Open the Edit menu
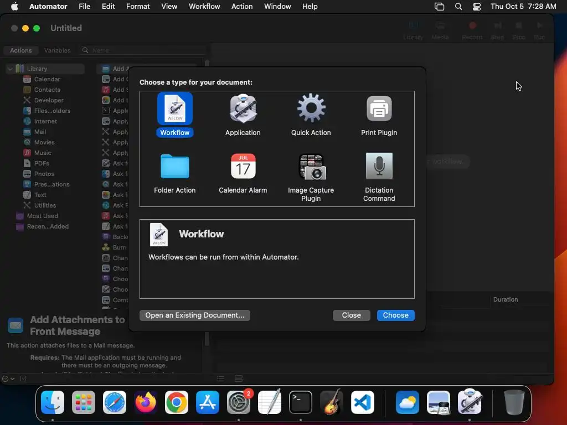Screen dimensions: 567x425 click(108, 6)
